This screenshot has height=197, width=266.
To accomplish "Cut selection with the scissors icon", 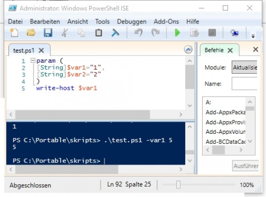I will point(64,33).
